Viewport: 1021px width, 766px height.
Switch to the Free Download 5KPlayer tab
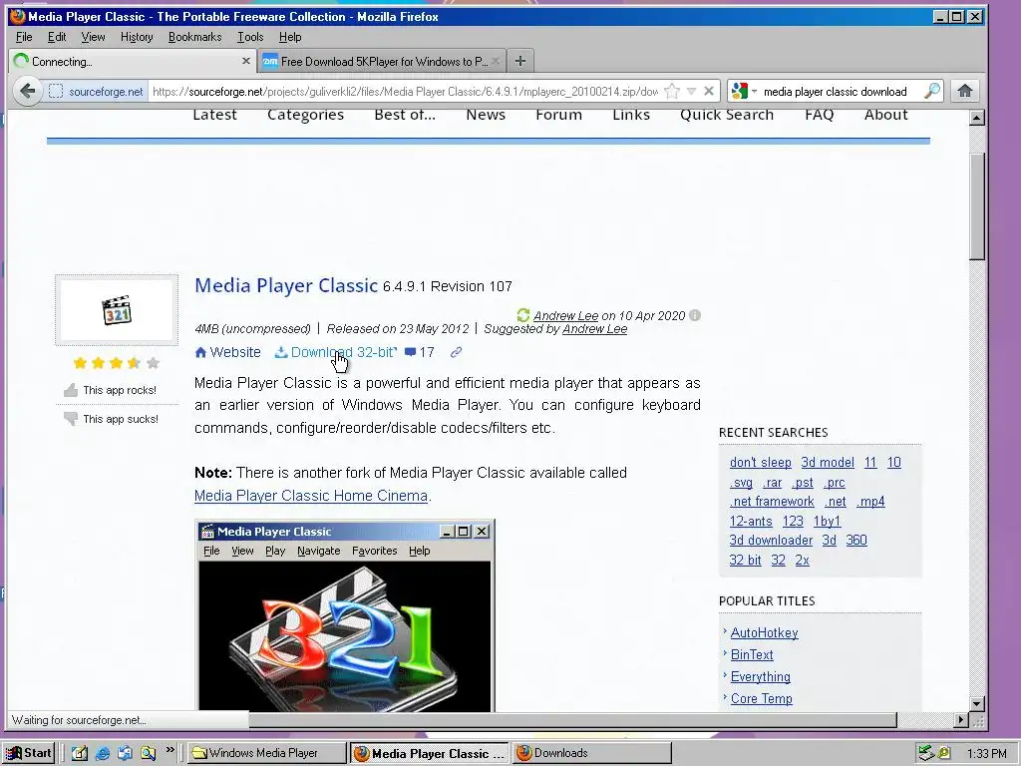[x=381, y=61]
